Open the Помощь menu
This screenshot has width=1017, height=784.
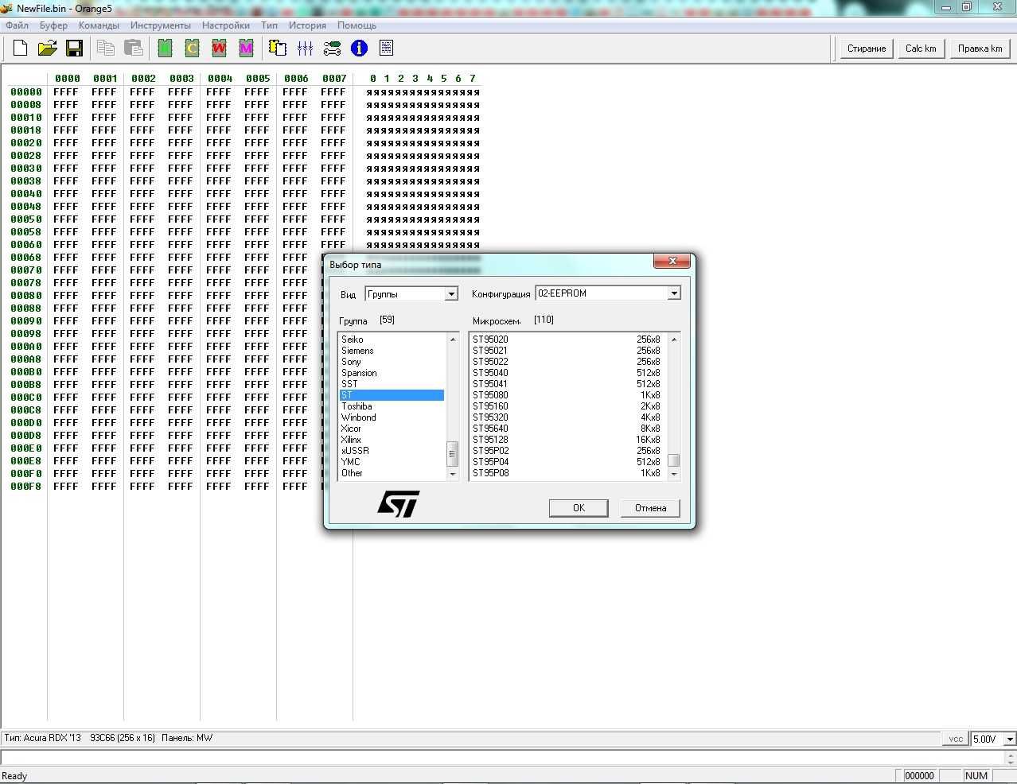tap(357, 25)
